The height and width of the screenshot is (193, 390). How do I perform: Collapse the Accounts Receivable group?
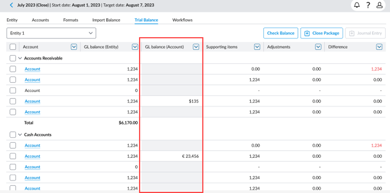20,58
